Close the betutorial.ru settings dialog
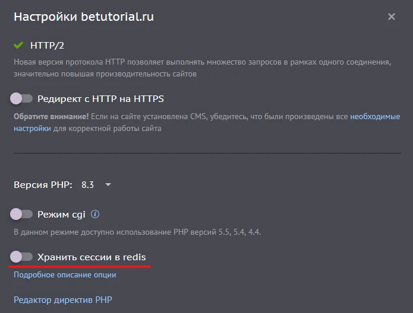 [392, 17]
